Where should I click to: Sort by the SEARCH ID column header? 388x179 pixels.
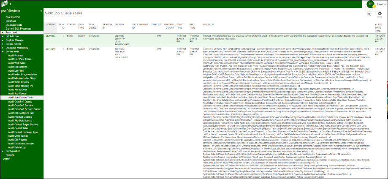(x=107, y=26)
